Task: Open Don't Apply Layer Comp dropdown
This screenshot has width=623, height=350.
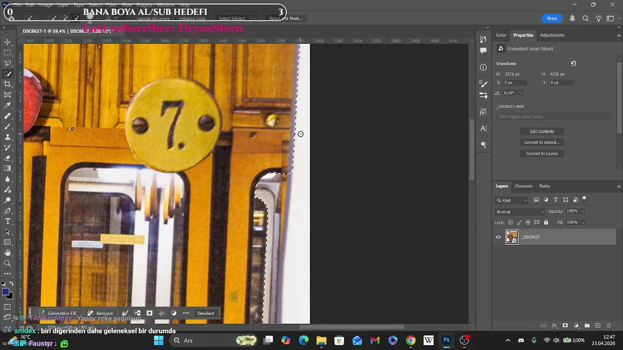Action: click(554, 117)
